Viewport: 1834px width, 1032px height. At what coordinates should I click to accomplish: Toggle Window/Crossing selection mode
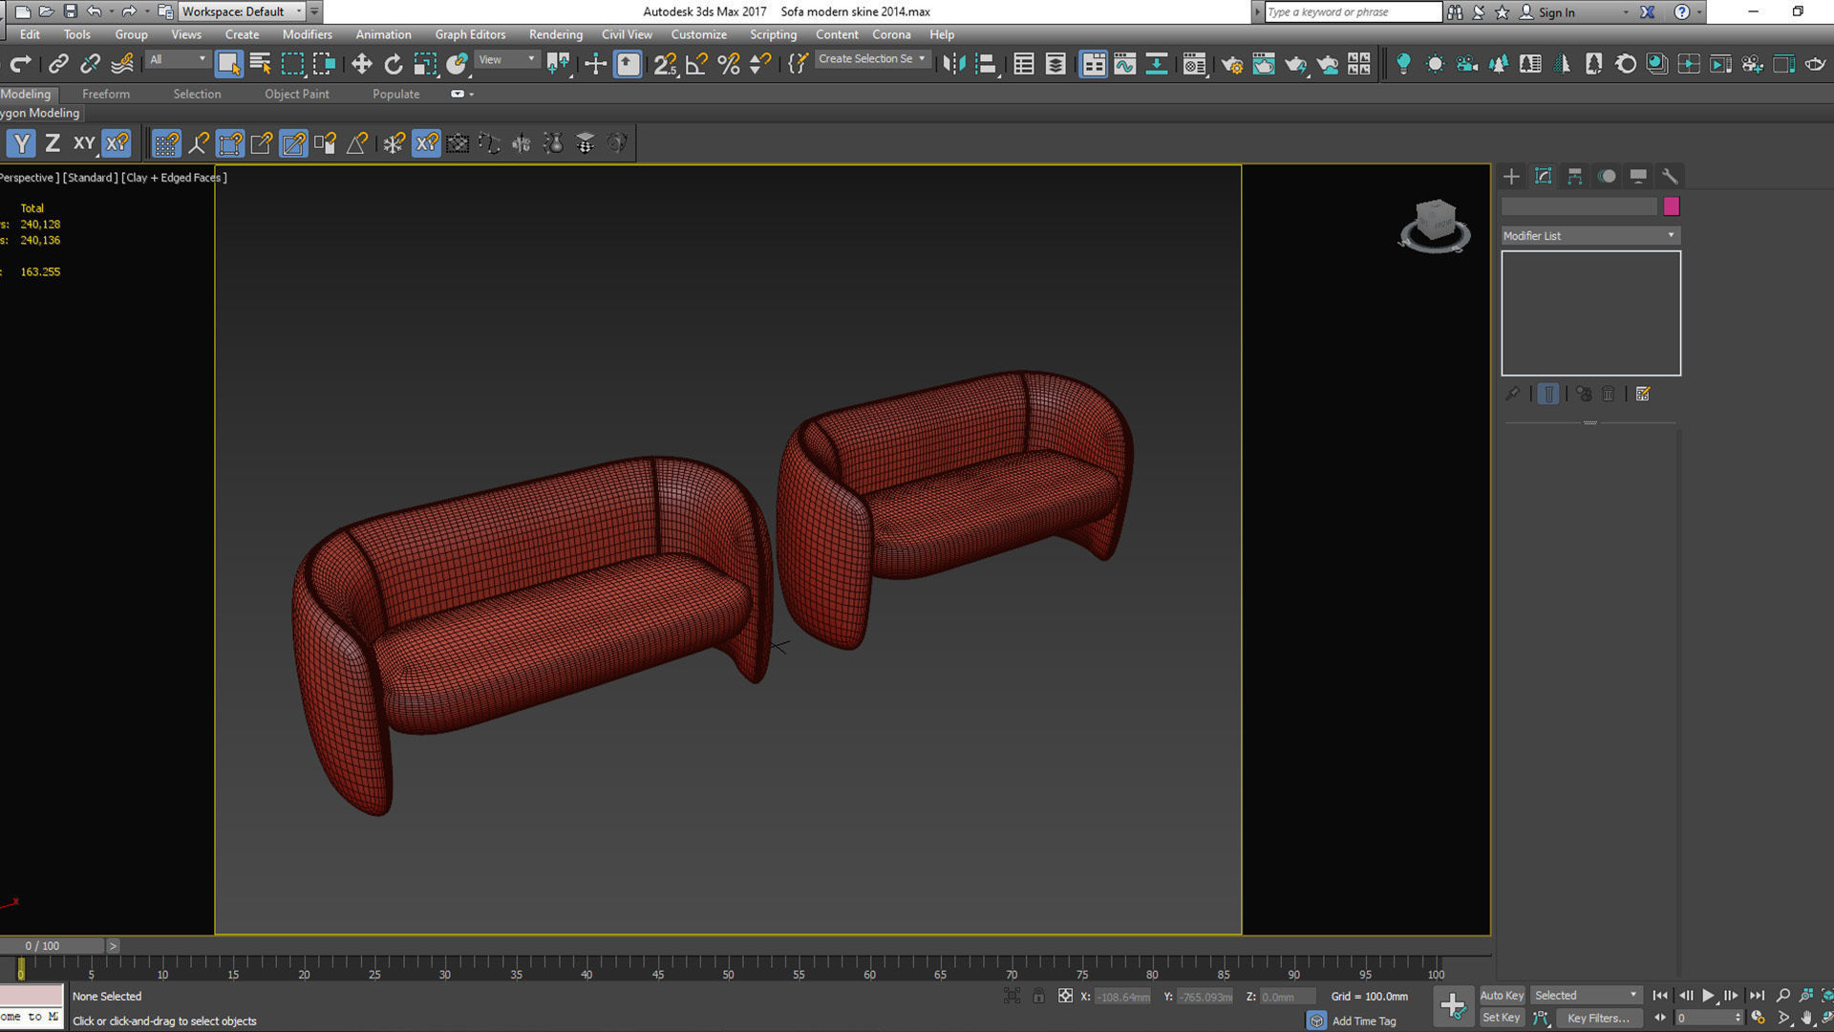[324, 64]
